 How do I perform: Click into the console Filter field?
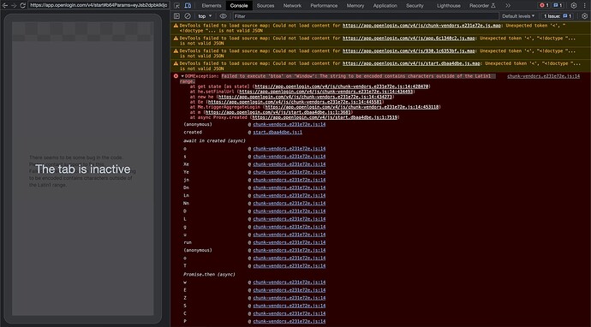(366, 16)
